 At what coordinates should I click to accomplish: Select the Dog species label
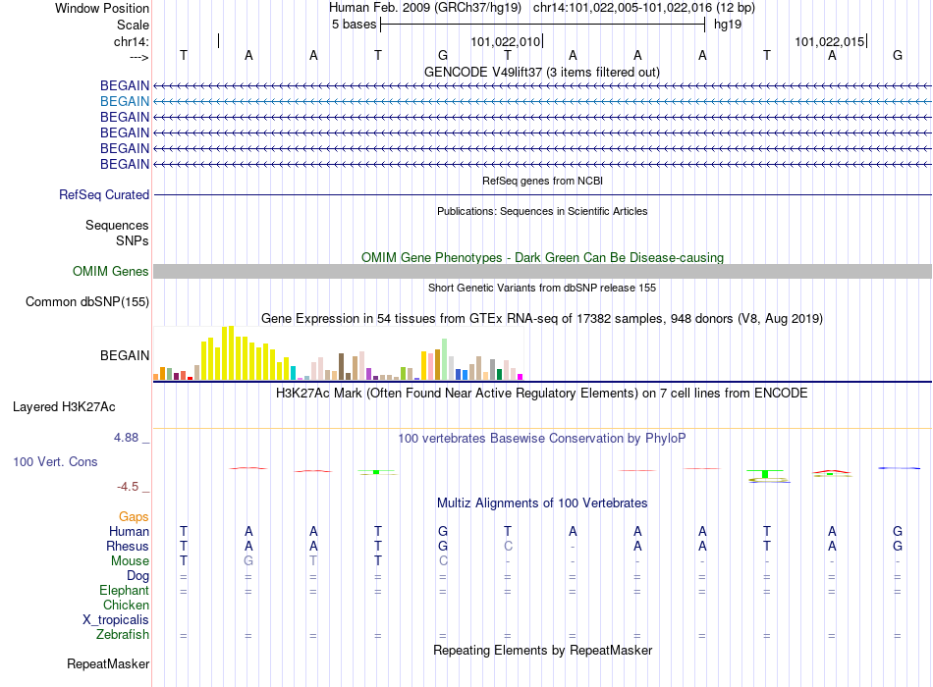[138, 576]
